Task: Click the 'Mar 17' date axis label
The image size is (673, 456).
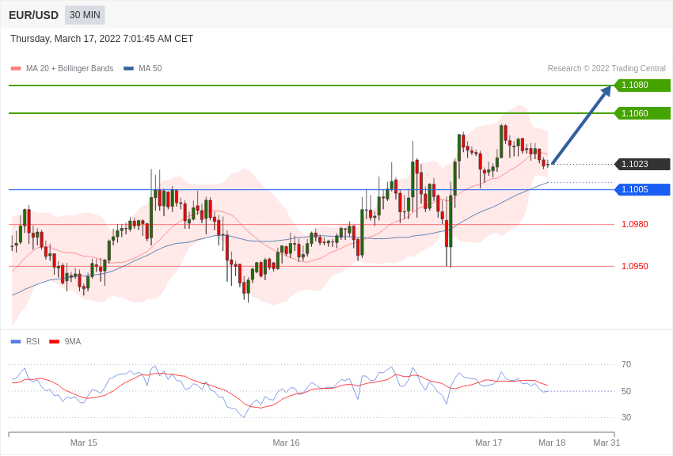Action: click(x=489, y=443)
